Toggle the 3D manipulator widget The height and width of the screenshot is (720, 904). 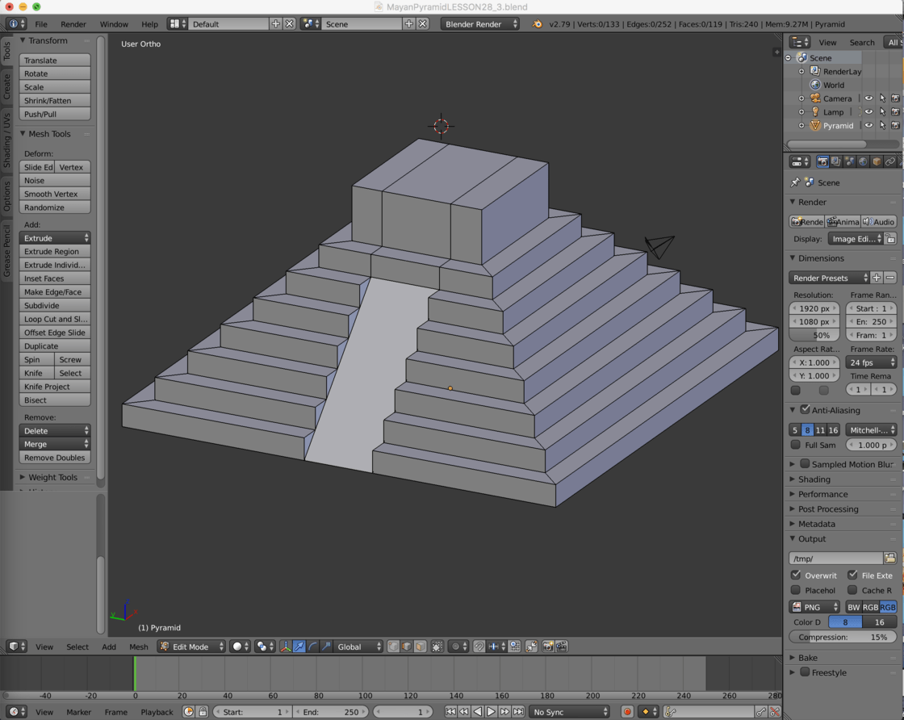click(286, 647)
